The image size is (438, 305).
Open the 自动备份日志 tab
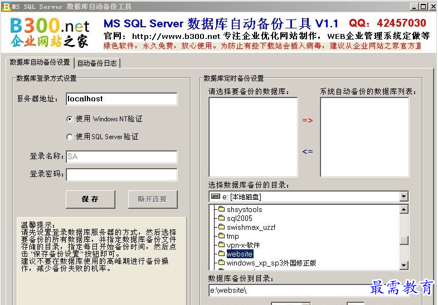click(x=97, y=63)
